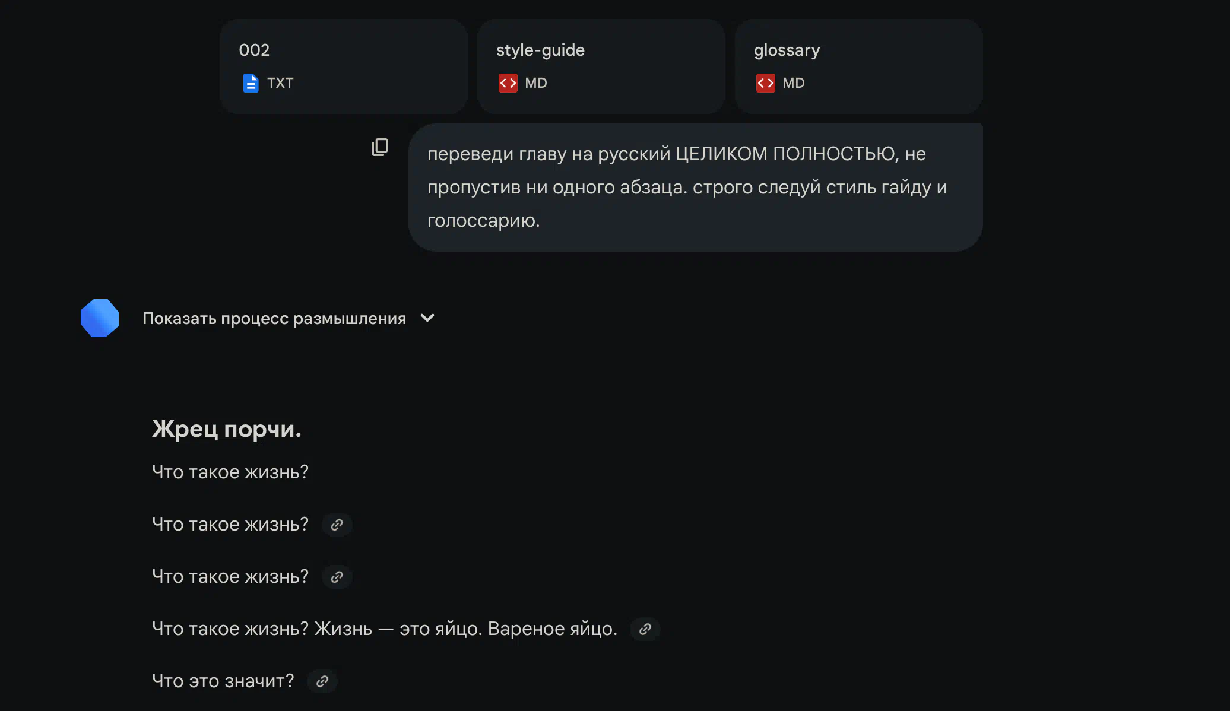
Task: Click the Показать процесс размышления label
Action: [274, 319]
